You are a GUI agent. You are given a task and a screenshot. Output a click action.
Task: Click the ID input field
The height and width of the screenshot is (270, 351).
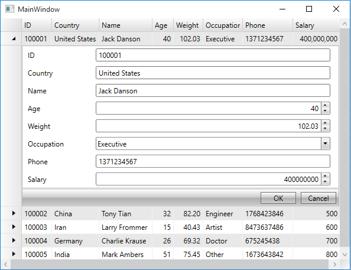coord(213,55)
